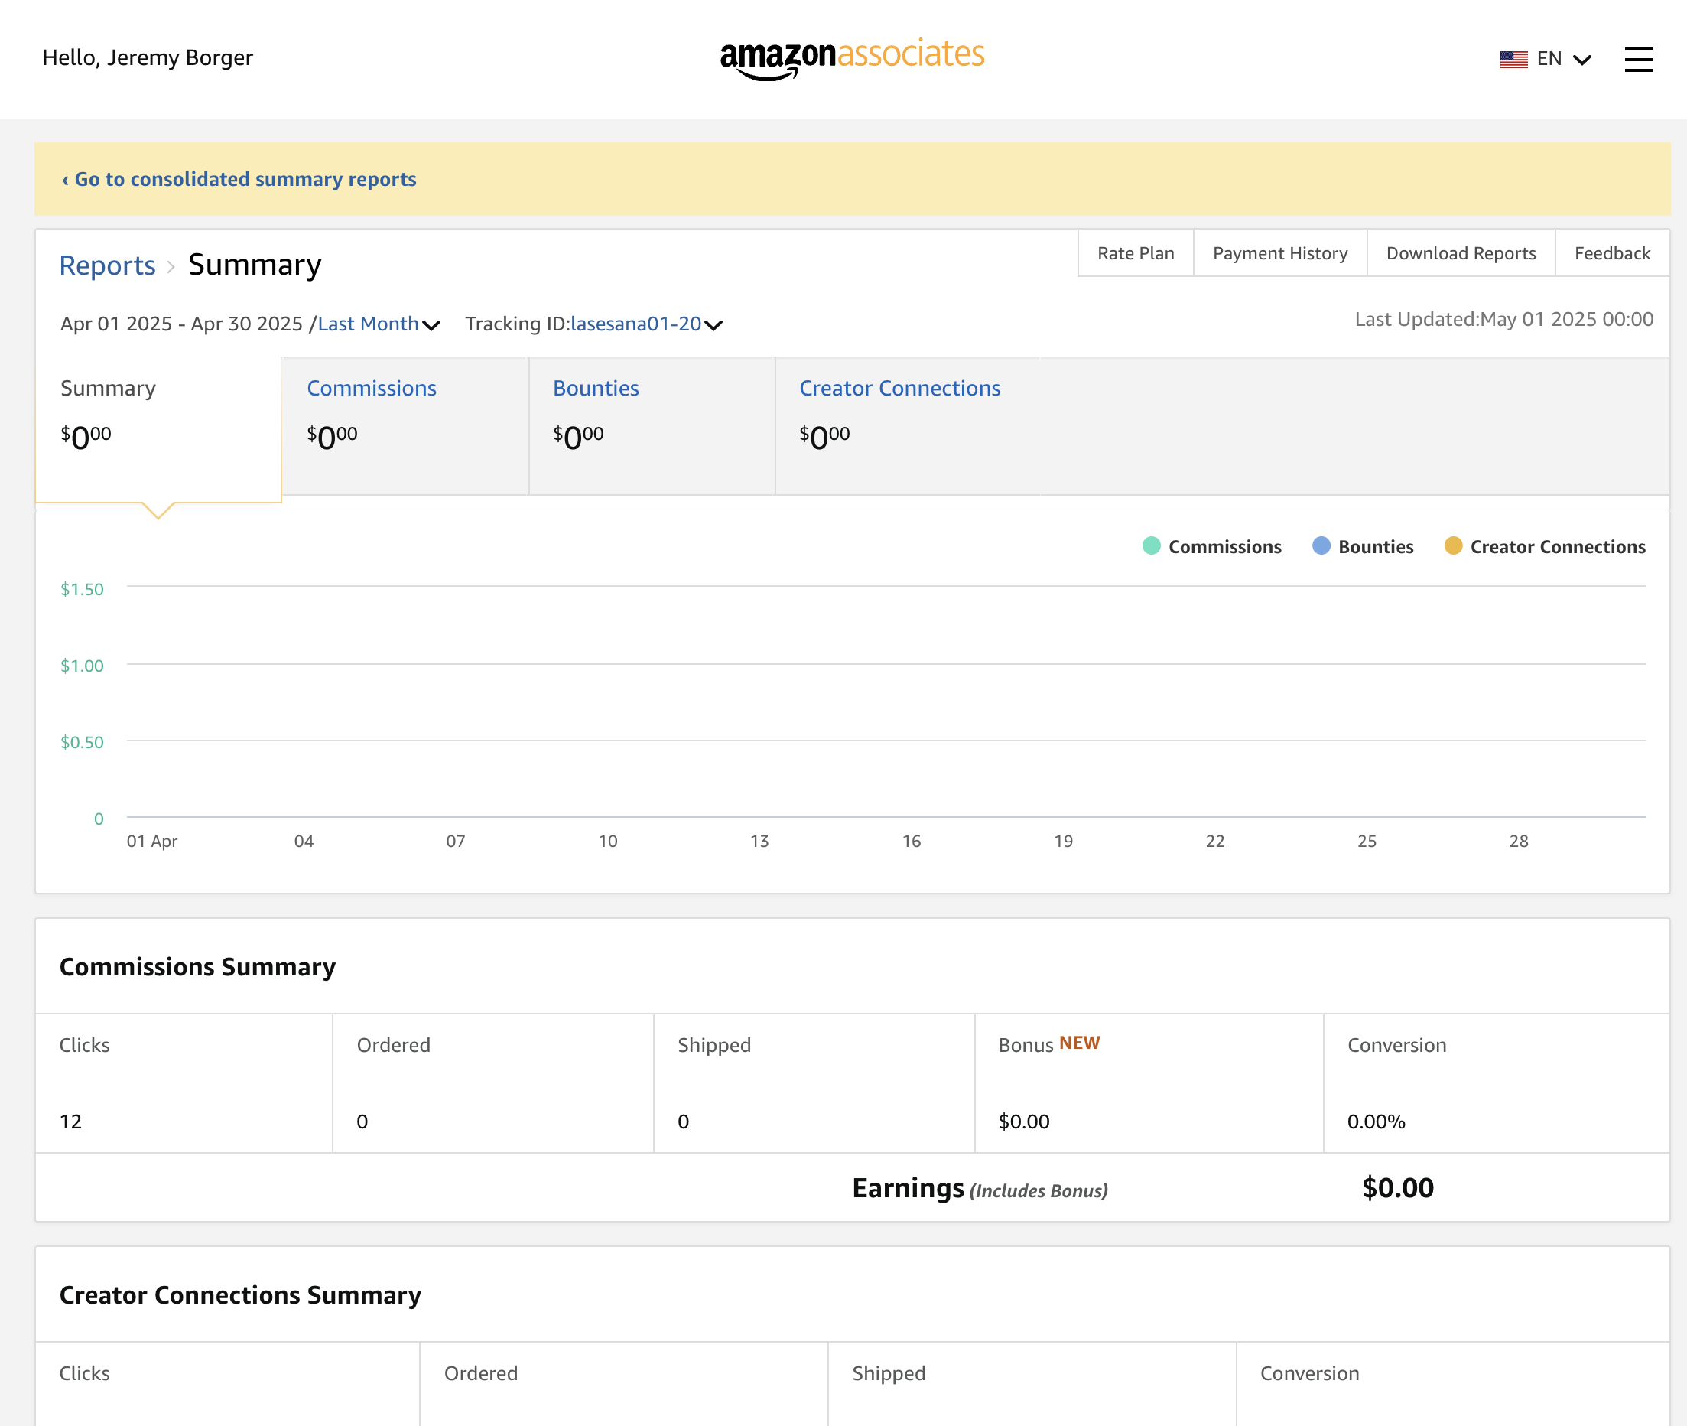Open the Payment History tab

(x=1280, y=253)
